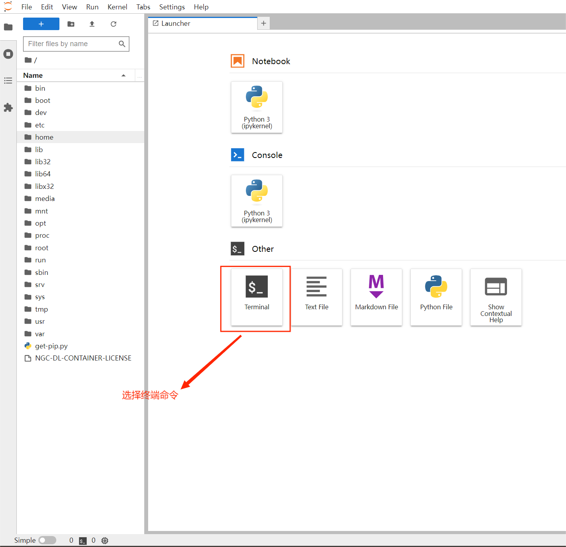Select the dev folder

coord(81,113)
